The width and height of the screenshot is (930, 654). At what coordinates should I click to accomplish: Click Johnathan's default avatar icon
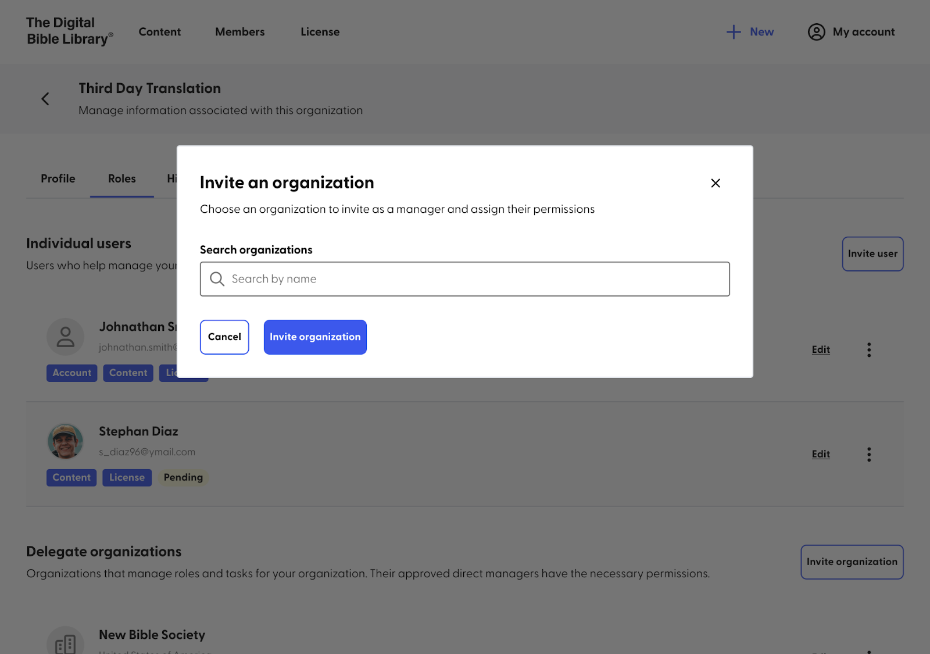coord(65,337)
